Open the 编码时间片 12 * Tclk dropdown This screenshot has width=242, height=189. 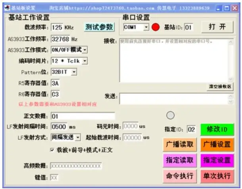85,61
